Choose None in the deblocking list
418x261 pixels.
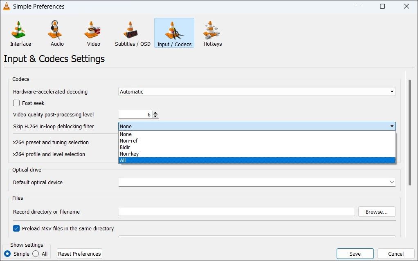(x=257, y=134)
